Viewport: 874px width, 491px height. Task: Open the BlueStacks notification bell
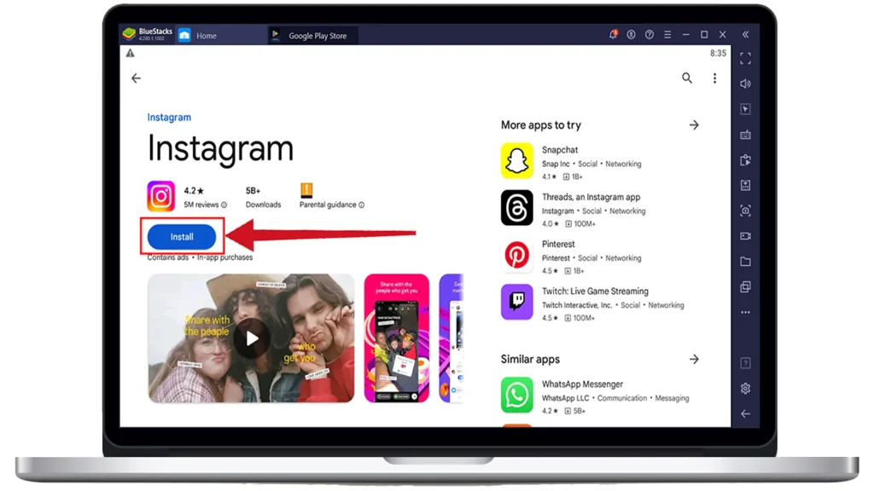[x=613, y=34]
